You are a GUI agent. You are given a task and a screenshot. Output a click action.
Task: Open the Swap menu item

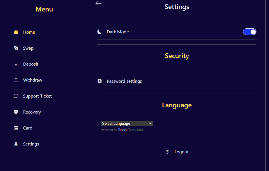coord(28,48)
